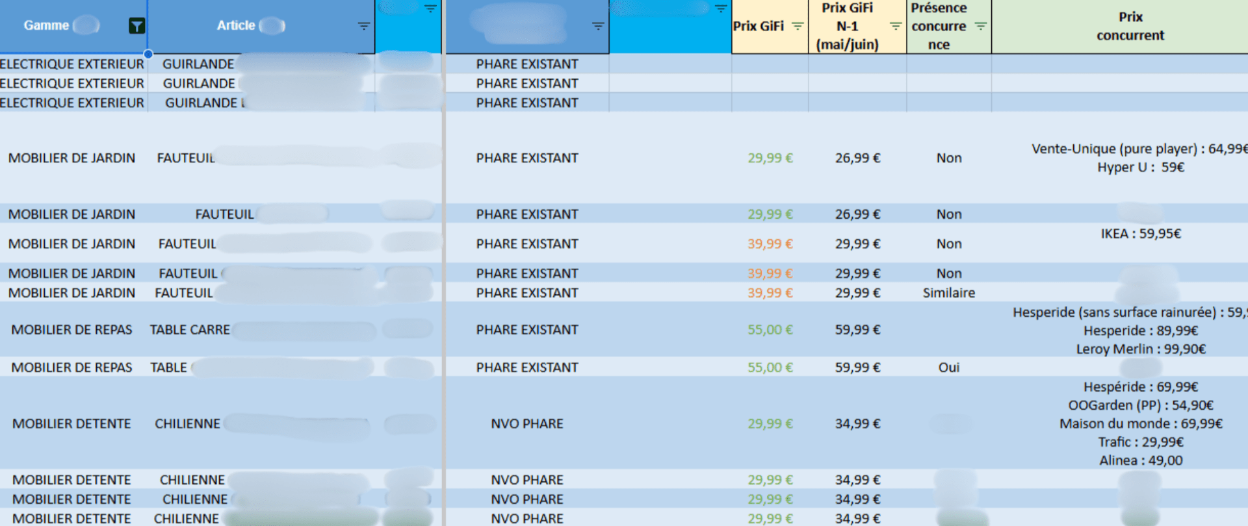Image resolution: width=1248 pixels, height=526 pixels.
Task: Select the Maison du monde competitor price cell
Action: (x=1140, y=423)
